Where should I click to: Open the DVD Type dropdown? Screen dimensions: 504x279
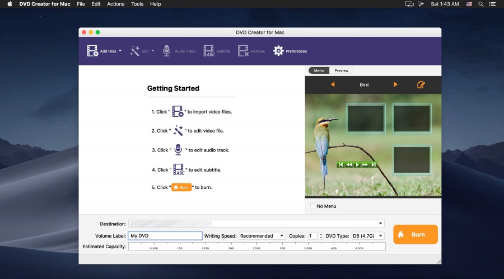coord(368,235)
